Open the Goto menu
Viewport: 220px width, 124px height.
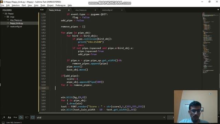(x=36, y=6)
